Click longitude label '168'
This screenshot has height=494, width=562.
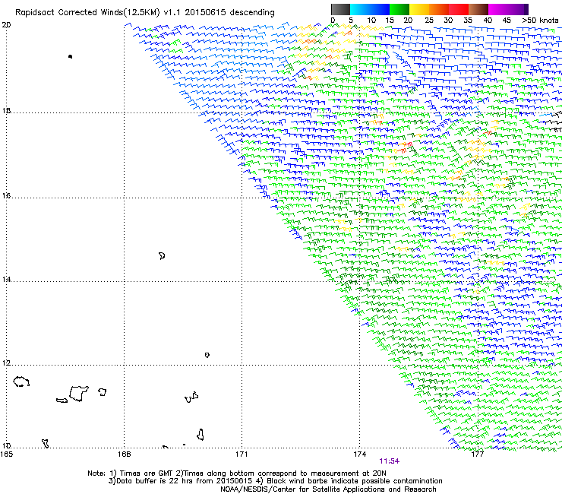124,454
